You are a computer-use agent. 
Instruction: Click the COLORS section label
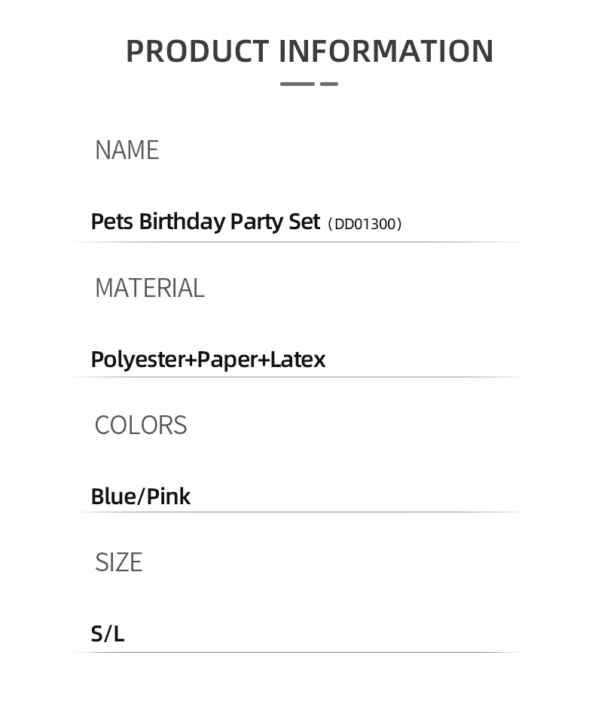tap(141, 425)
